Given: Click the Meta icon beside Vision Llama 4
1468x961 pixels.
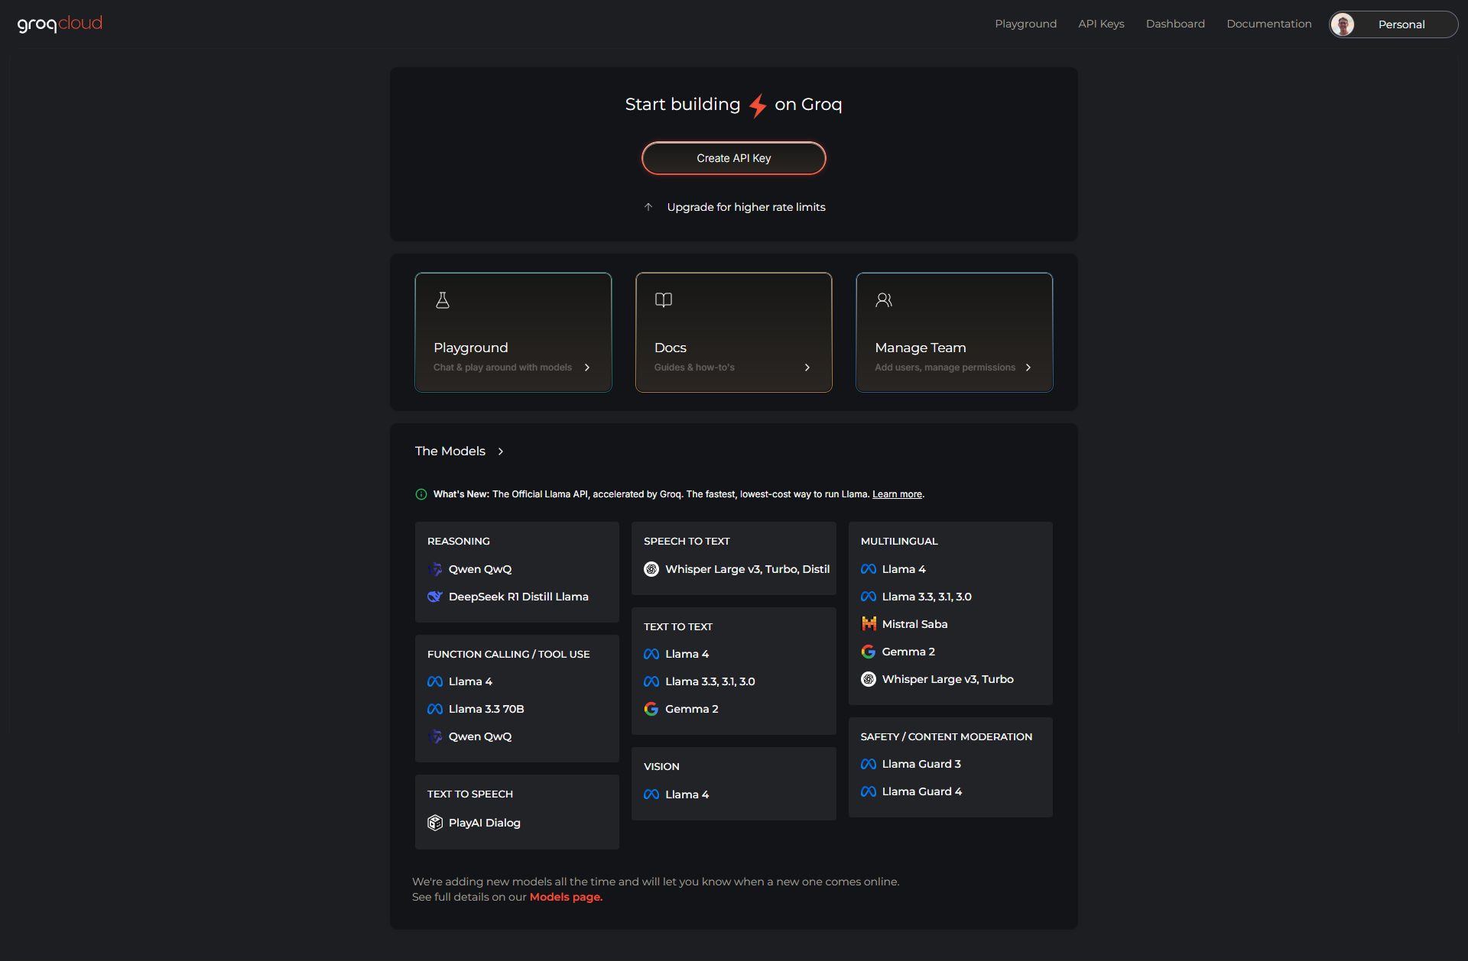Looking at the screenshot, I should click(x=651, y=794).
